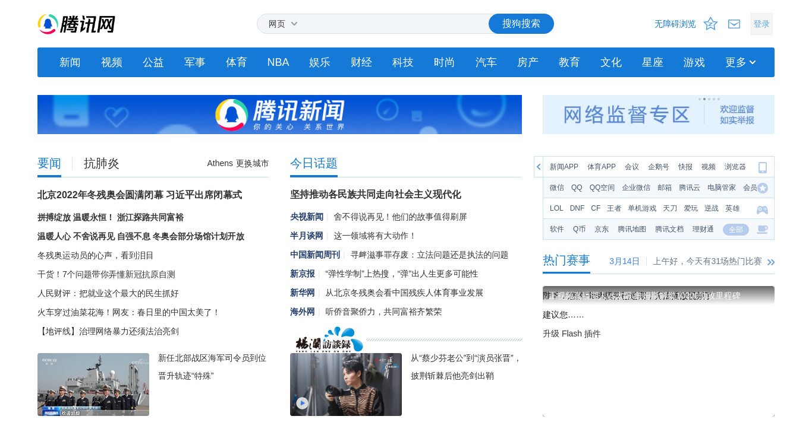Click the 半月谈网 source link

click(x=307, y=236)
